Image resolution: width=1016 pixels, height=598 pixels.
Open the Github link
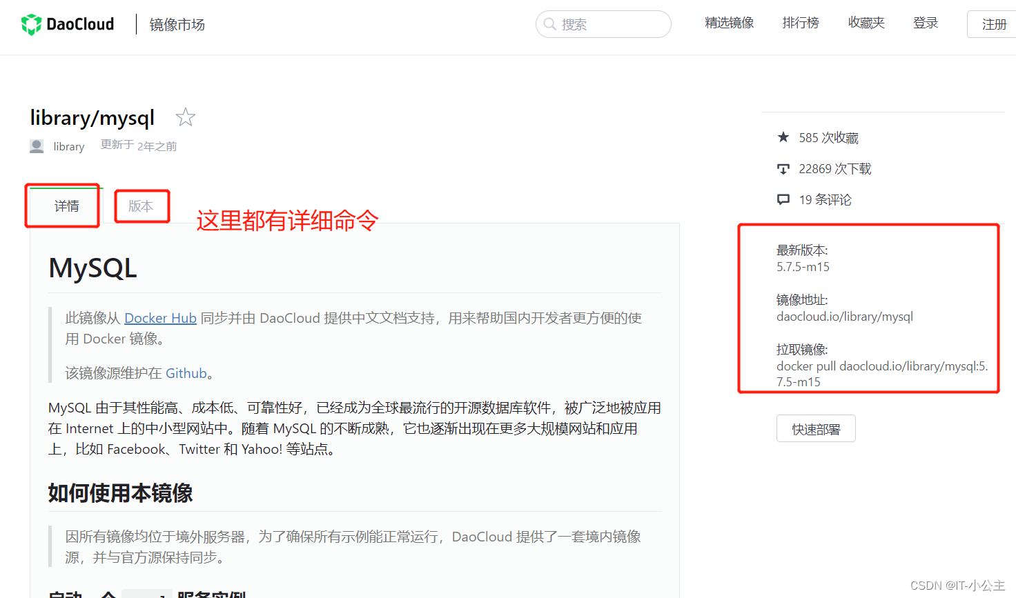[x=186, y=373]
